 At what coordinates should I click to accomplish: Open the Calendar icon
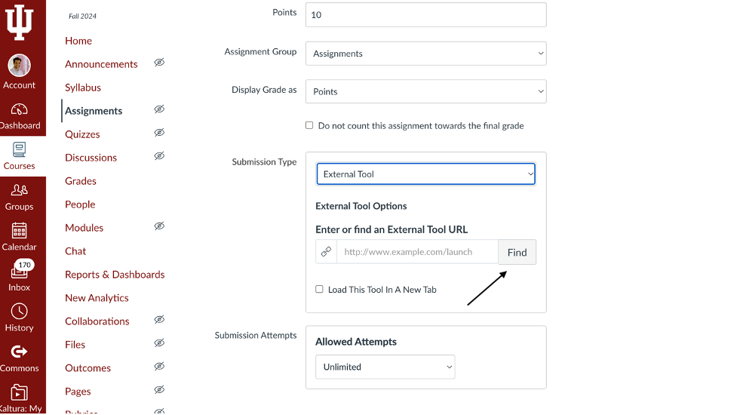point(20,231)
